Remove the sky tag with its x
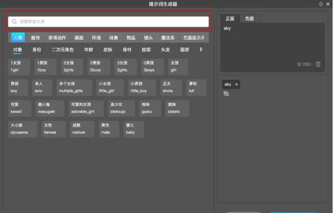 click(x=237, y=84)
